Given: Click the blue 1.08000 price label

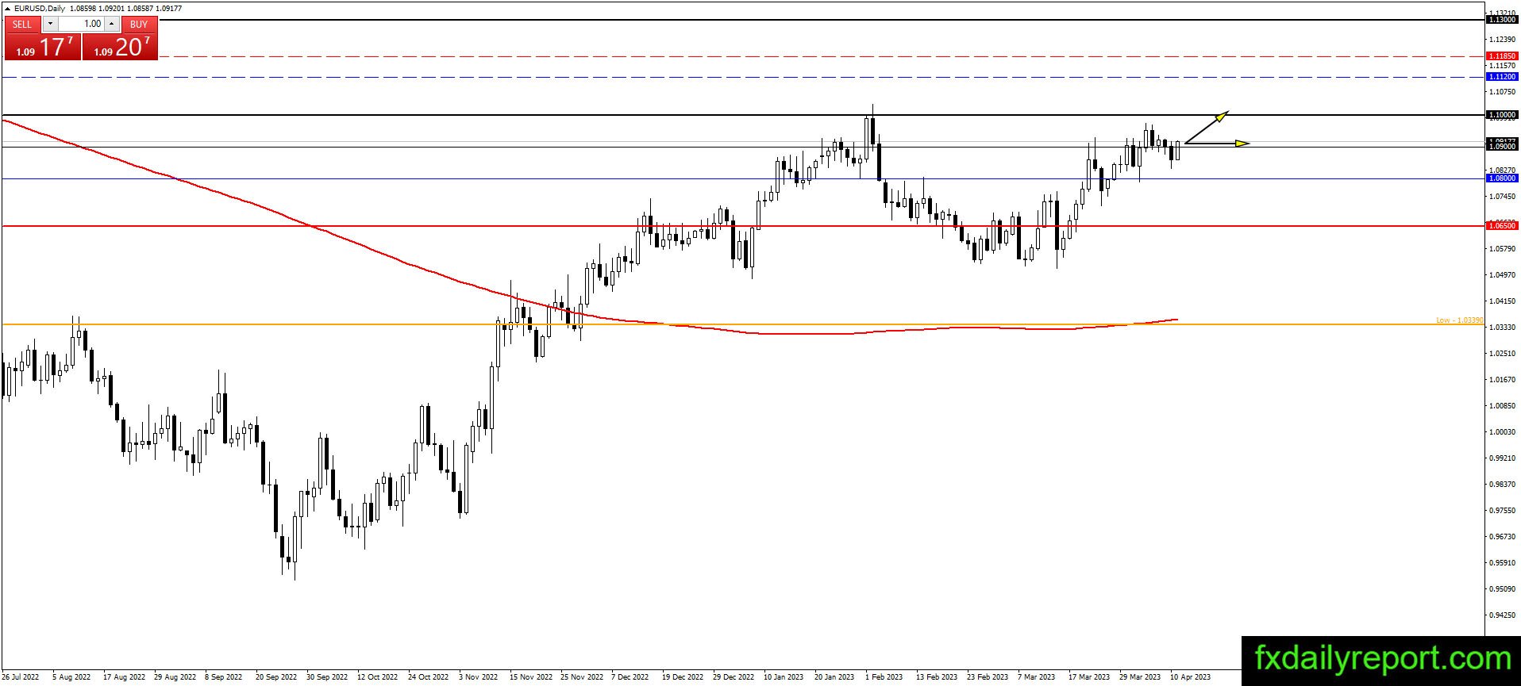Looking at the screenshot, I should [1502, 178].
